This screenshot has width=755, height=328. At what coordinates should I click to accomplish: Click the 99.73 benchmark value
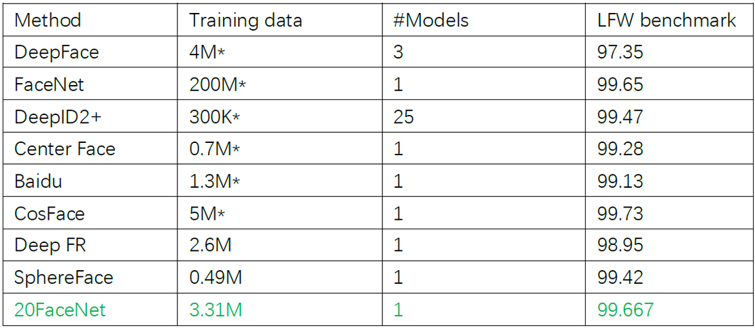(x=620, y=214)
